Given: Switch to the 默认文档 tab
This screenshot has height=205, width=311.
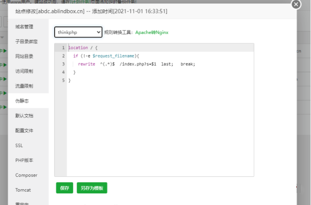Looking at the screenshot, I should click(24, 116).
